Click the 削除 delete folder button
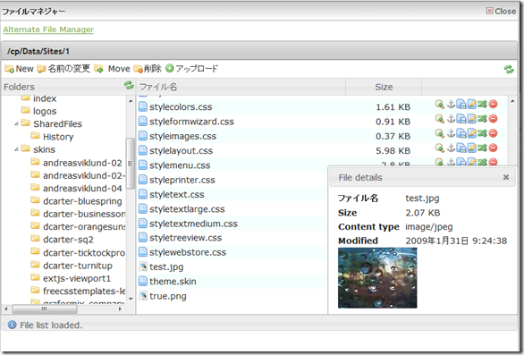 coord(148,69)
